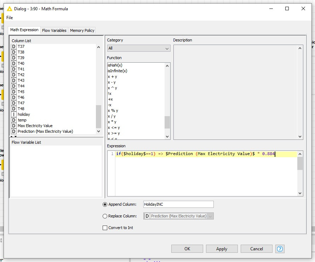Click the D icon next to T48

14,109
